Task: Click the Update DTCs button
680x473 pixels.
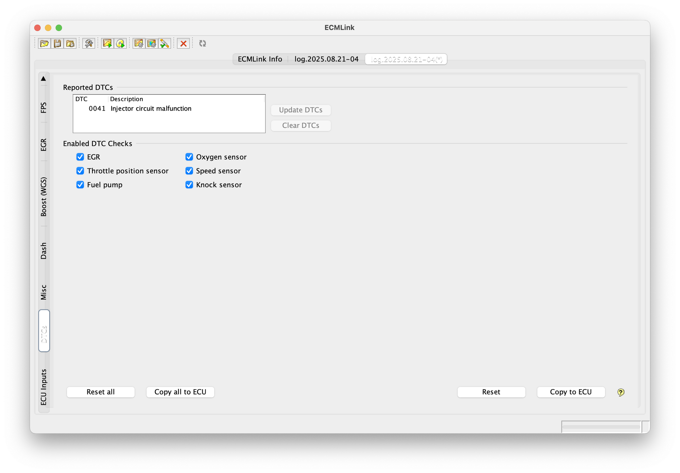Action: 301,110
